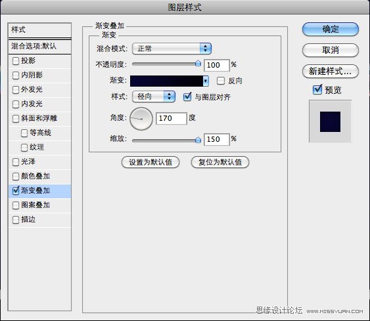The width and height of the screenshot is (370, 321).
Task: Uncheck the 预览 preview checkbox
Action: 317,90
